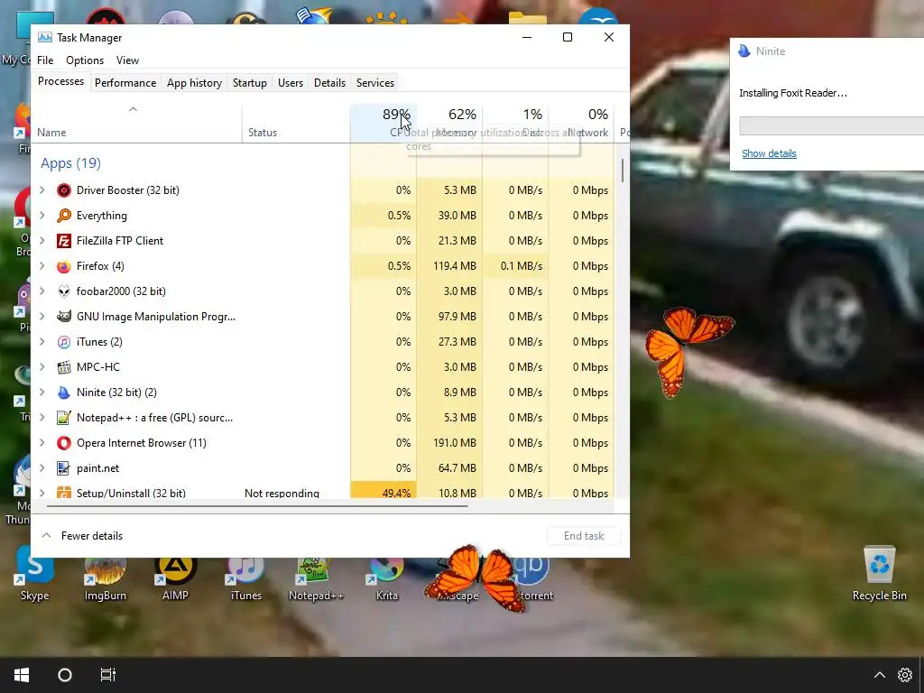Image resolution: width=924 pixels, height=693 pixels.
Task: Switch to the Performance tab
Action: (125, 83)
